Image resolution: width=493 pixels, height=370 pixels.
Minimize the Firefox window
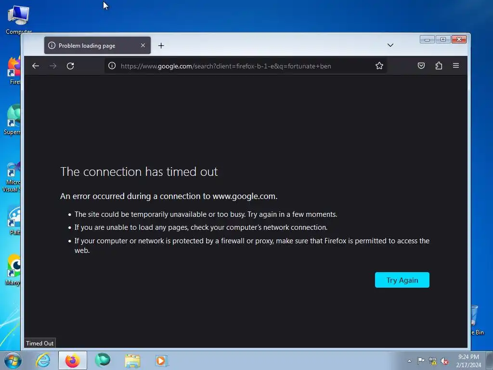(427, 40)
